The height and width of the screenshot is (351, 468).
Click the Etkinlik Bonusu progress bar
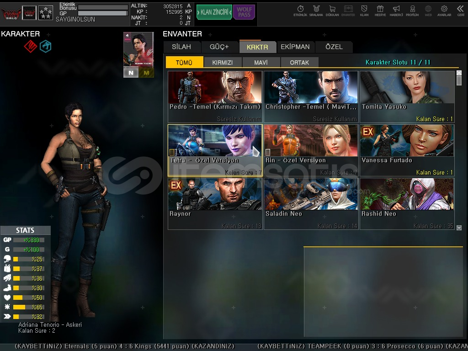(103, 7)
